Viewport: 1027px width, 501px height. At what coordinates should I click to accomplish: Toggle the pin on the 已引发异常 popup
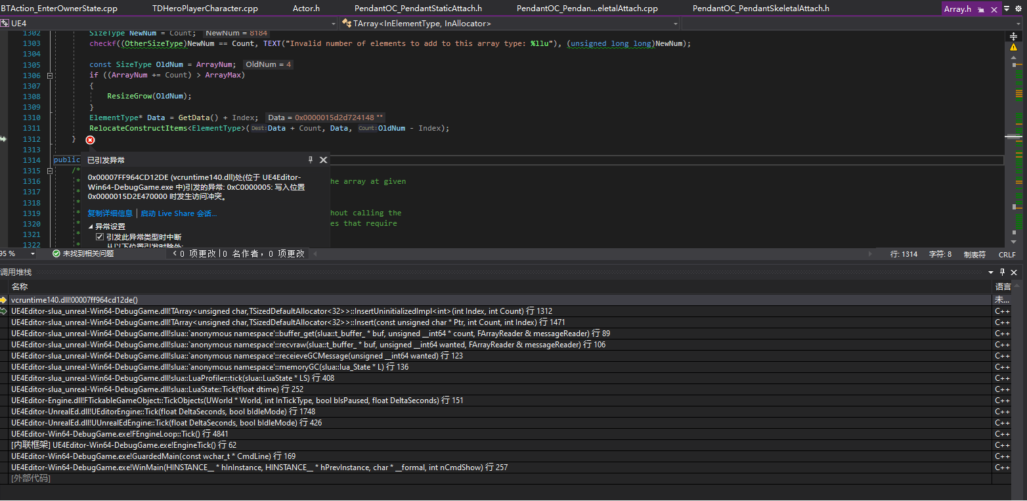click(x=310, y=159)
